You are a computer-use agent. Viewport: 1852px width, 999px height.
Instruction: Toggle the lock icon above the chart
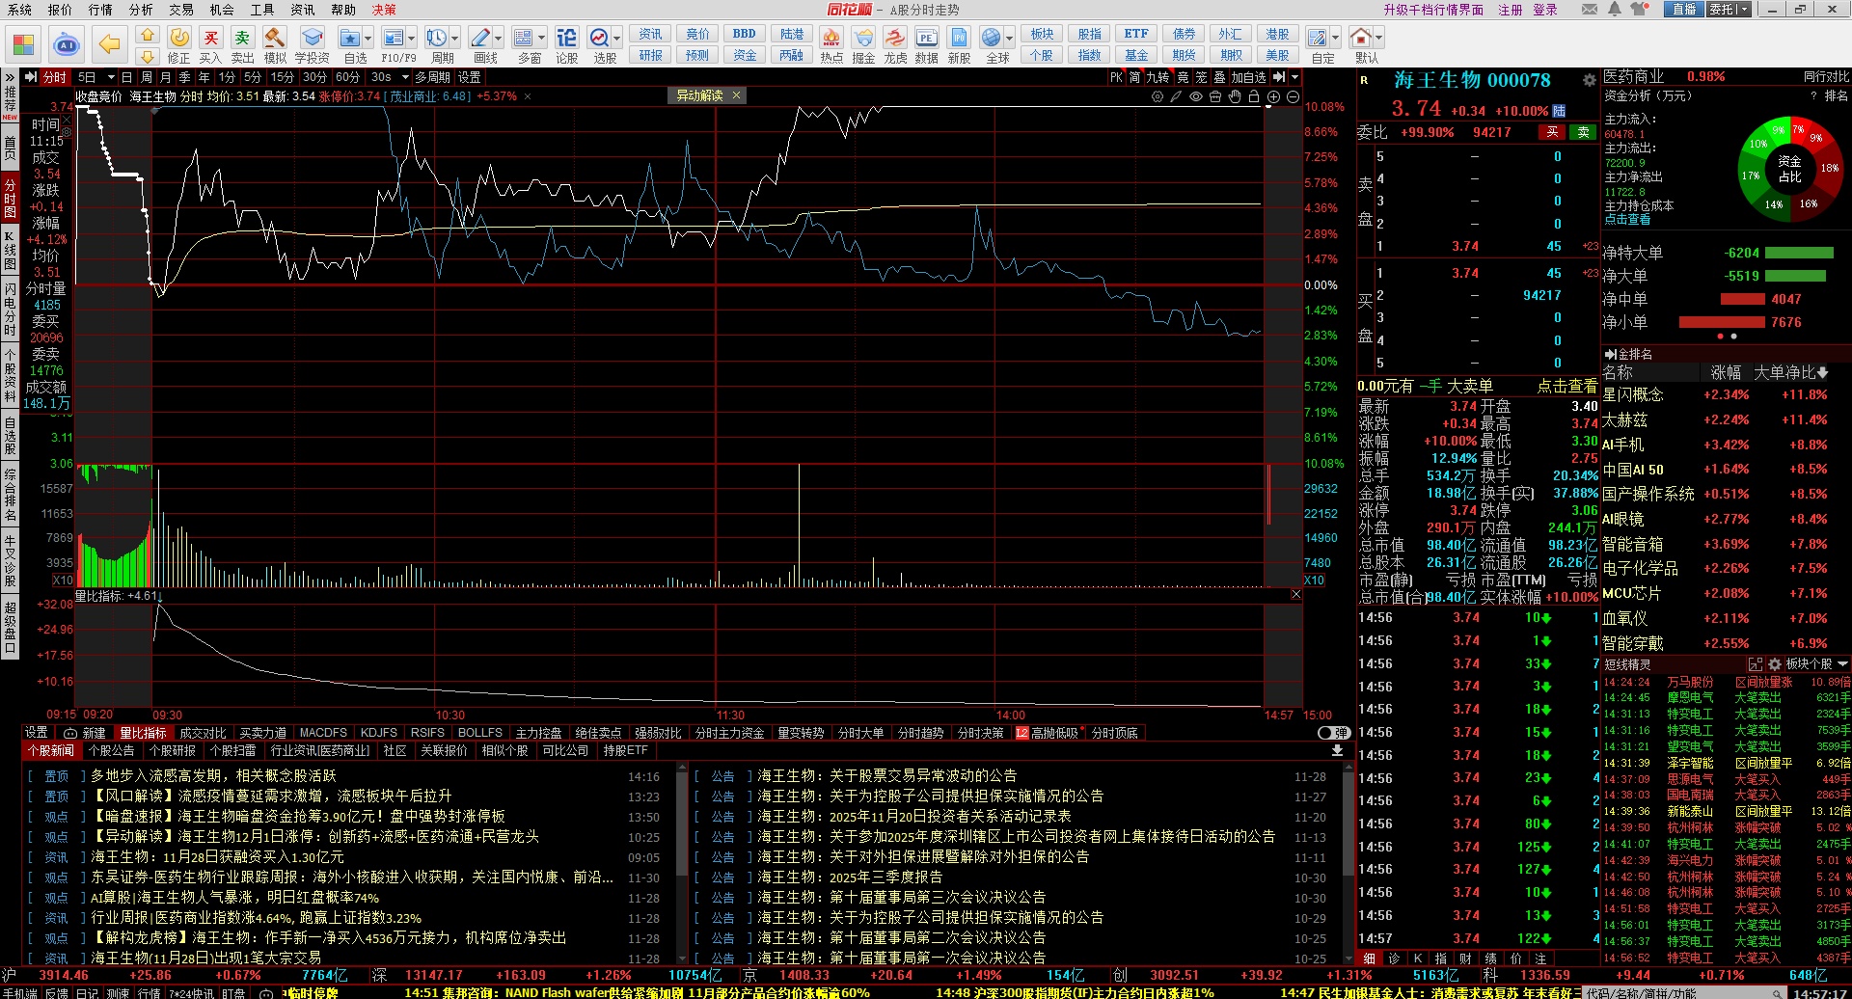1254,96
